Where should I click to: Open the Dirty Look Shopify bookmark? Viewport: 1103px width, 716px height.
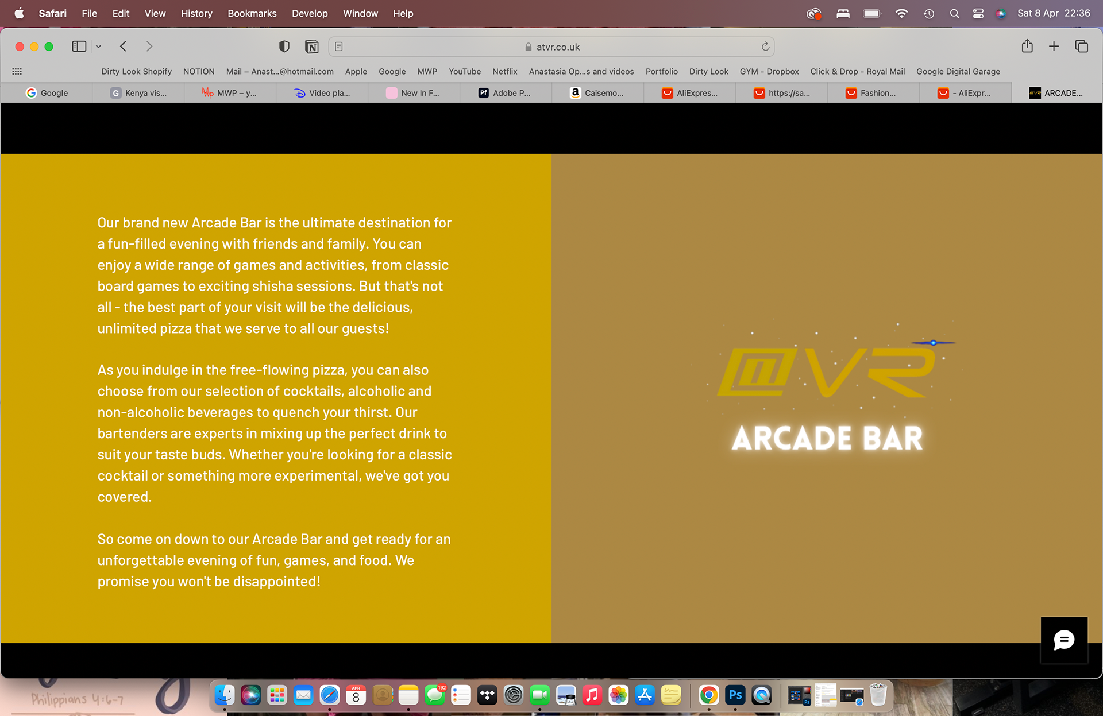pos(136,71)
